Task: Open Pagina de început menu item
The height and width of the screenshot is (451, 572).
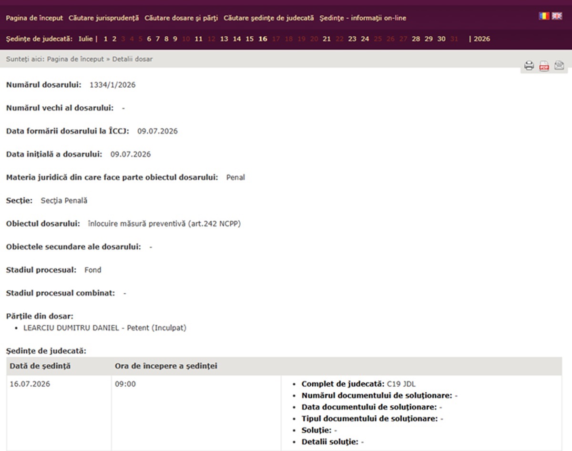Action: [34, 18]
